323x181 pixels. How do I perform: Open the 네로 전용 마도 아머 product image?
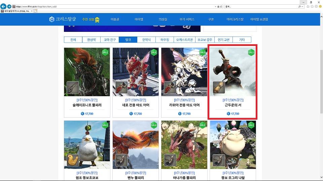pos(136,72)
